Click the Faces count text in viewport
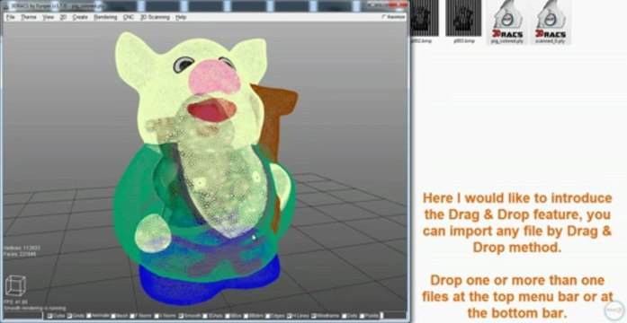This screenshot has height=323, width=627. coord(19,254)
